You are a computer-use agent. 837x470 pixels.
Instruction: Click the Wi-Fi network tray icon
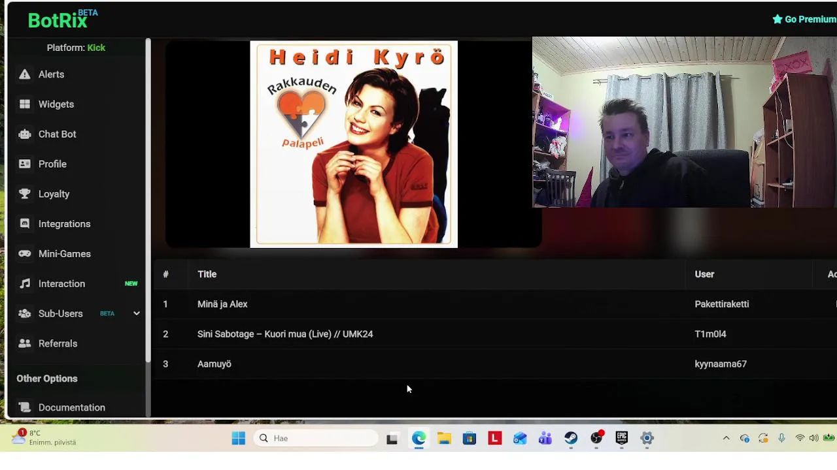pos(800,438)
